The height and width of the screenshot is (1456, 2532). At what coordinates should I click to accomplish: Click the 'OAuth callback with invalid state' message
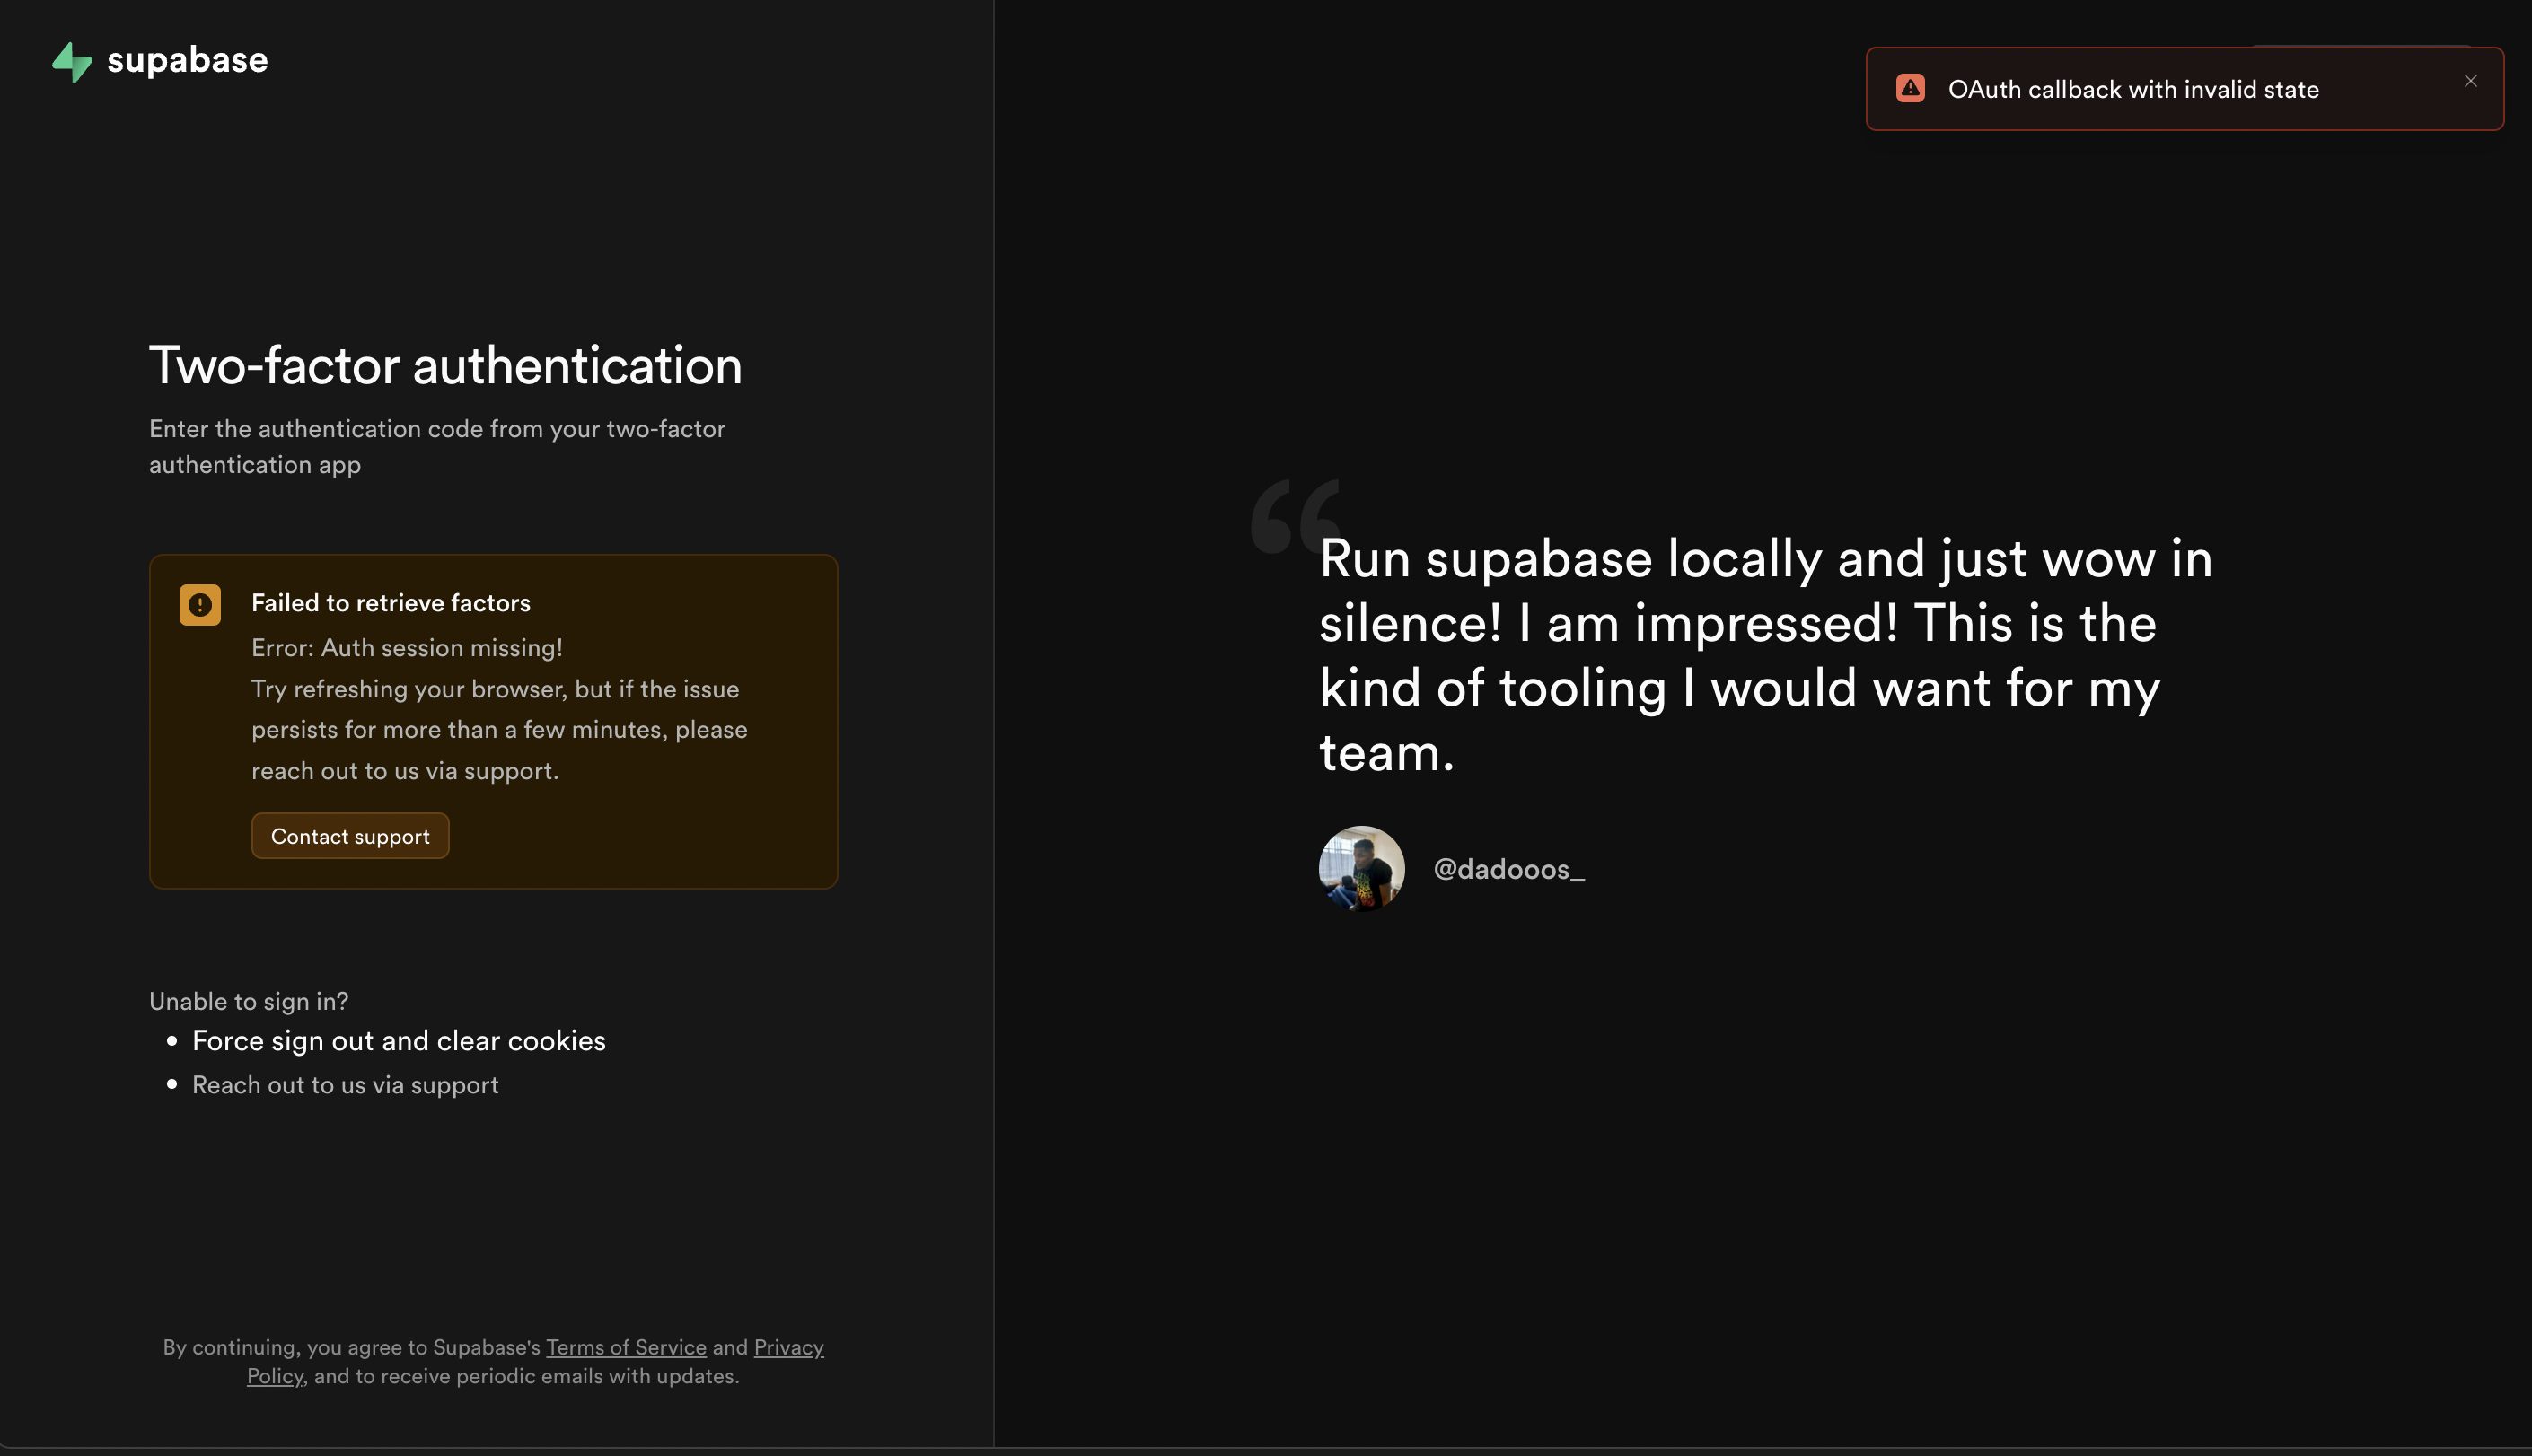[2132, 90]
